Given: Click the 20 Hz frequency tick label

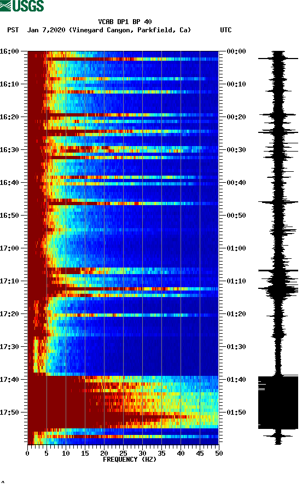Looking at the screenshot, I should 104,454.
